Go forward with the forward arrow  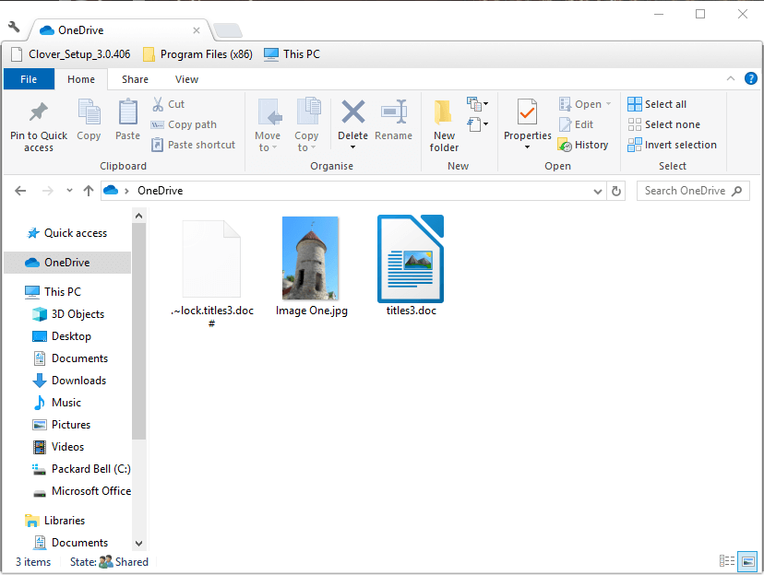[47, 191]
